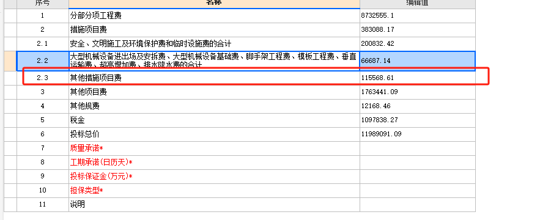Click the empty value field for 担保类型
540x220 pixels.
click(x=418, y=191)
